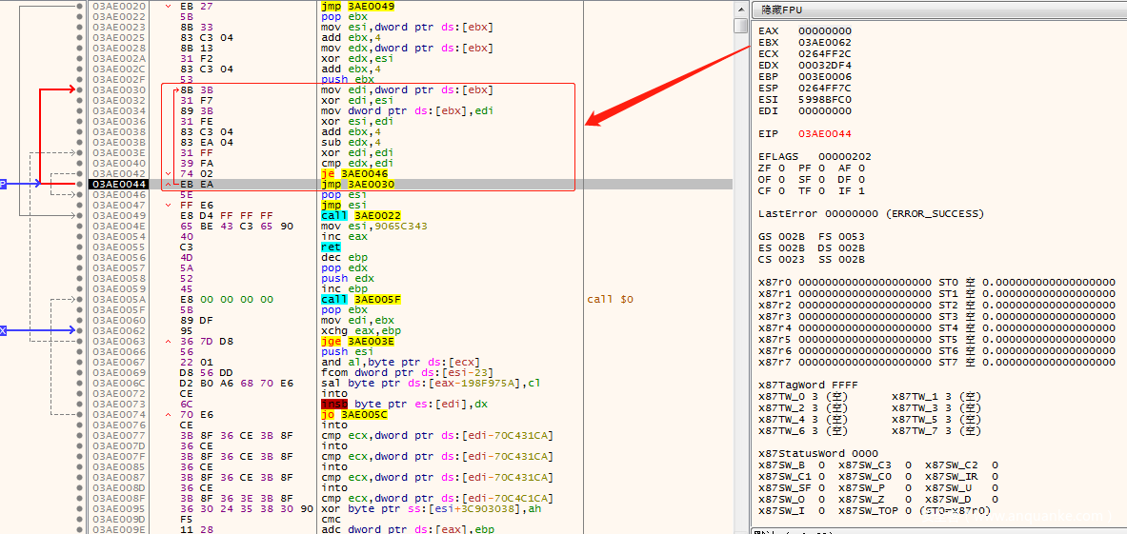
Task: Click breakpoint dot for 03AE0046 row
Action: point(79,194)
